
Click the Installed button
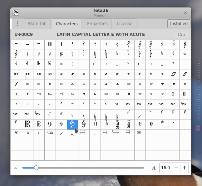point(179,24)
